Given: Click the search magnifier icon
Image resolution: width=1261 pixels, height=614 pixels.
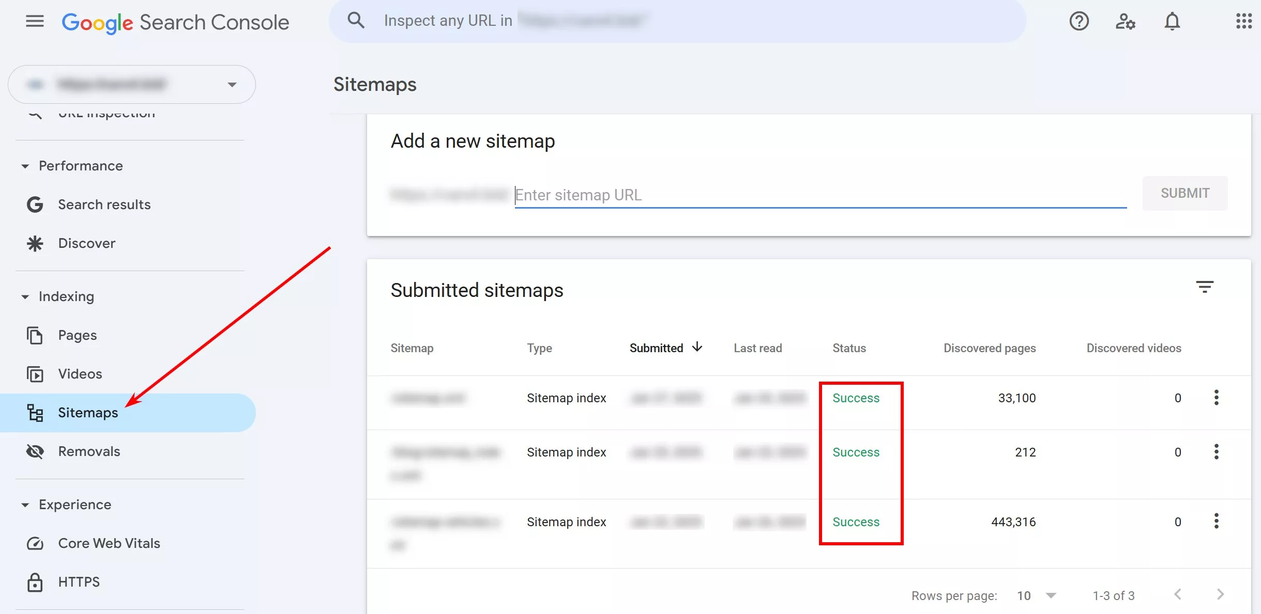Looking at the screenshot, I should point(356,21).
